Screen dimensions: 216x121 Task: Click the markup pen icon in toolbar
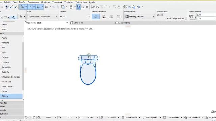click(129, 7)
